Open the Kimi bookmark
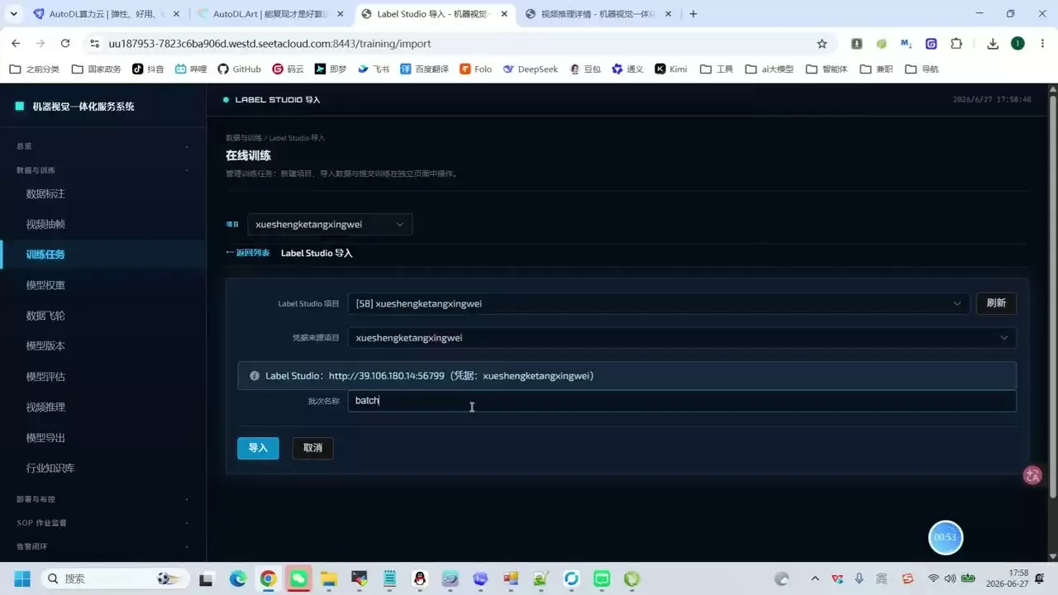The height and width of the screenshot is (595, 1058). 671,69
